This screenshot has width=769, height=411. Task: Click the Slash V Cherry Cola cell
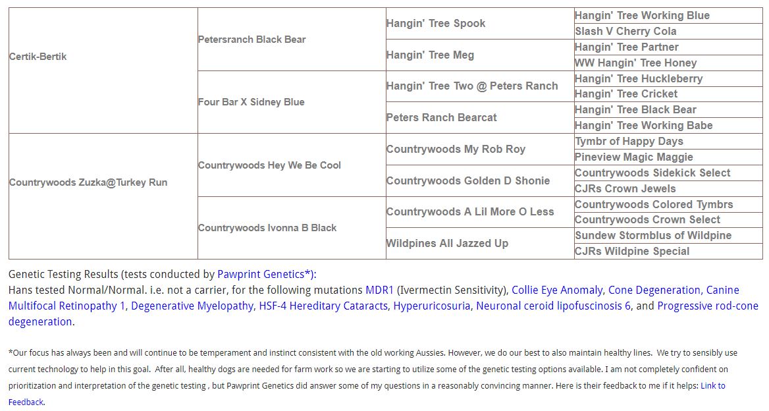point(625,32)
